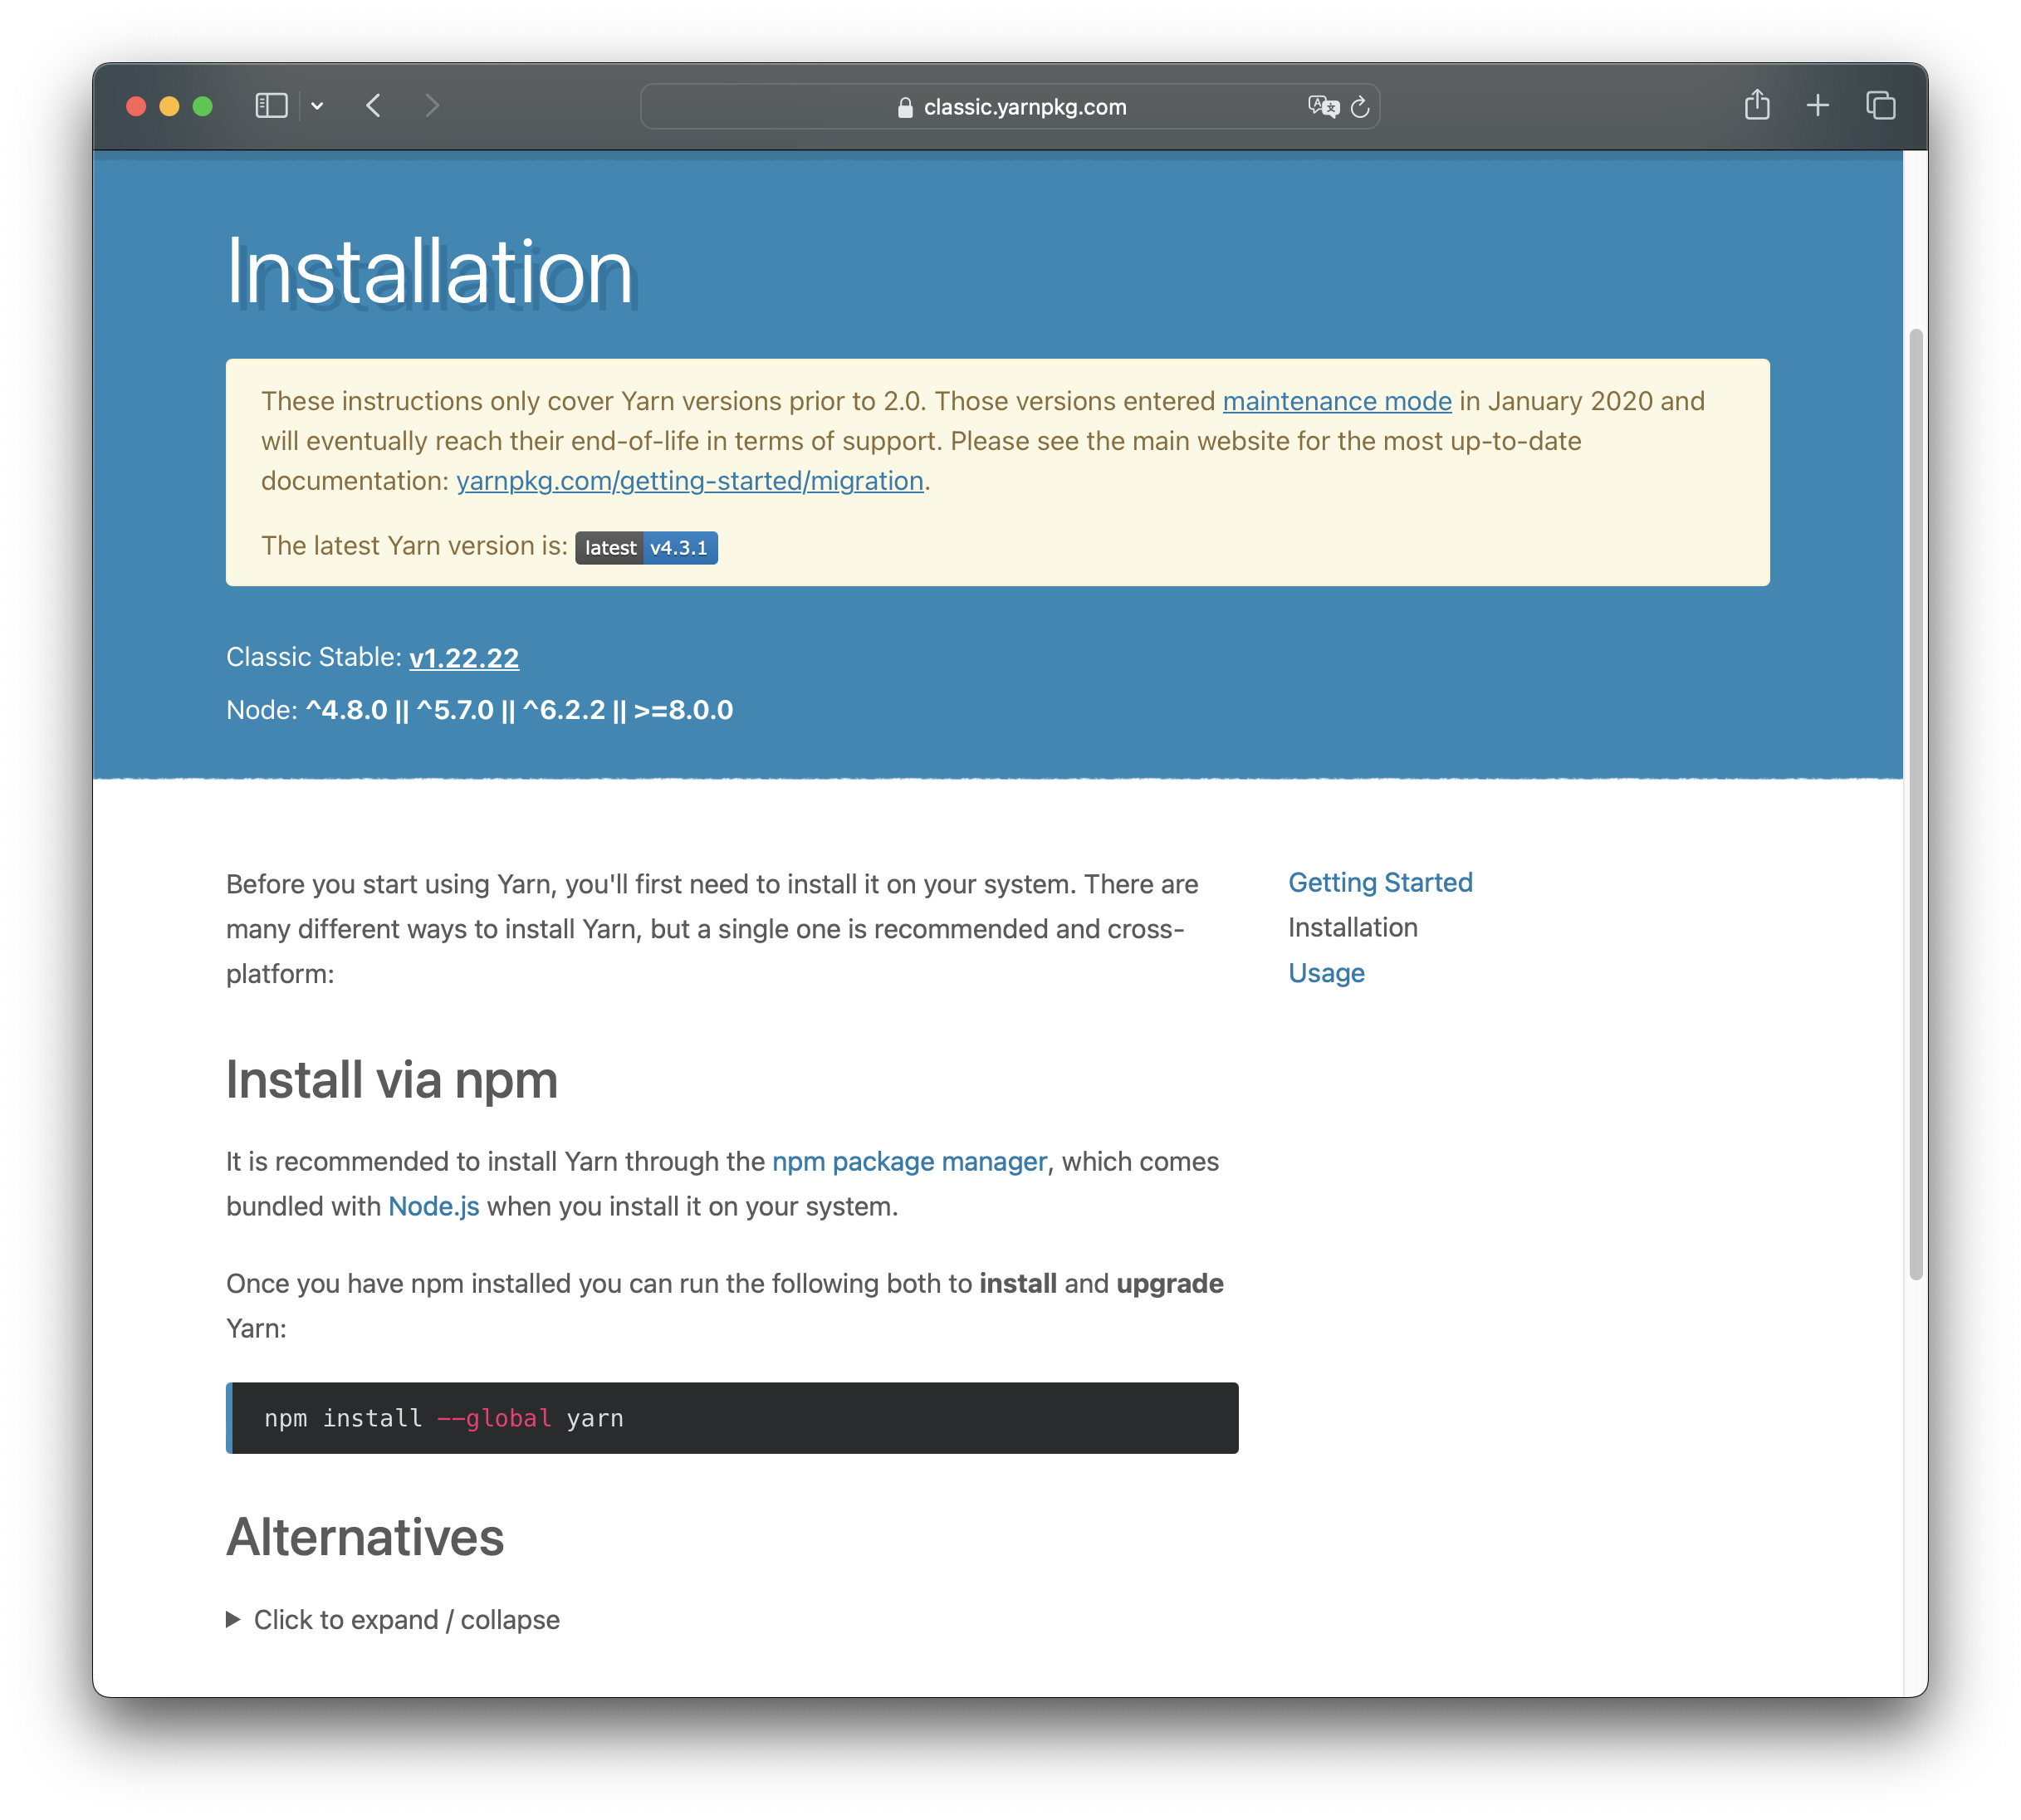This screenshot has height=1820, width=2021.
Task: Click the v1.22.22 Classic Stable link
Action: [x=464, y=657]
